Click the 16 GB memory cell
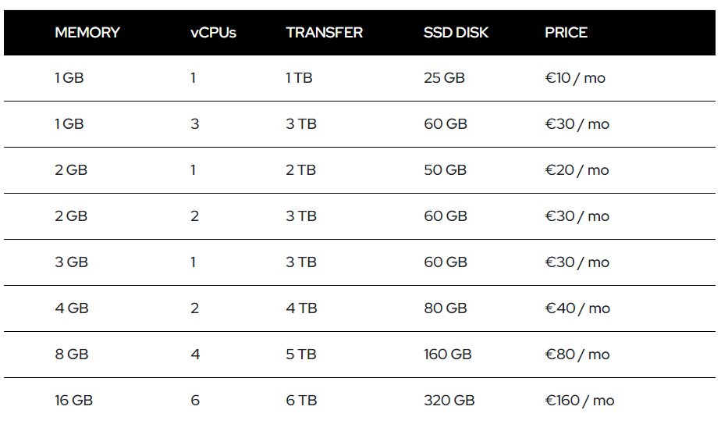 point(73,400)
